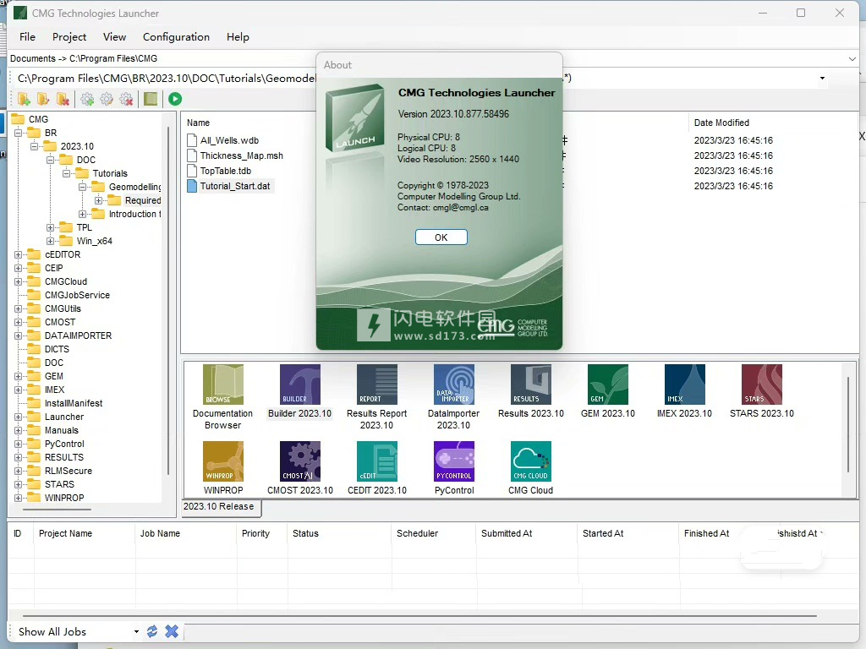The width and height of the screenshot is (866, 649).
Task: Open the File menu
Action: (x=27, y=37)
